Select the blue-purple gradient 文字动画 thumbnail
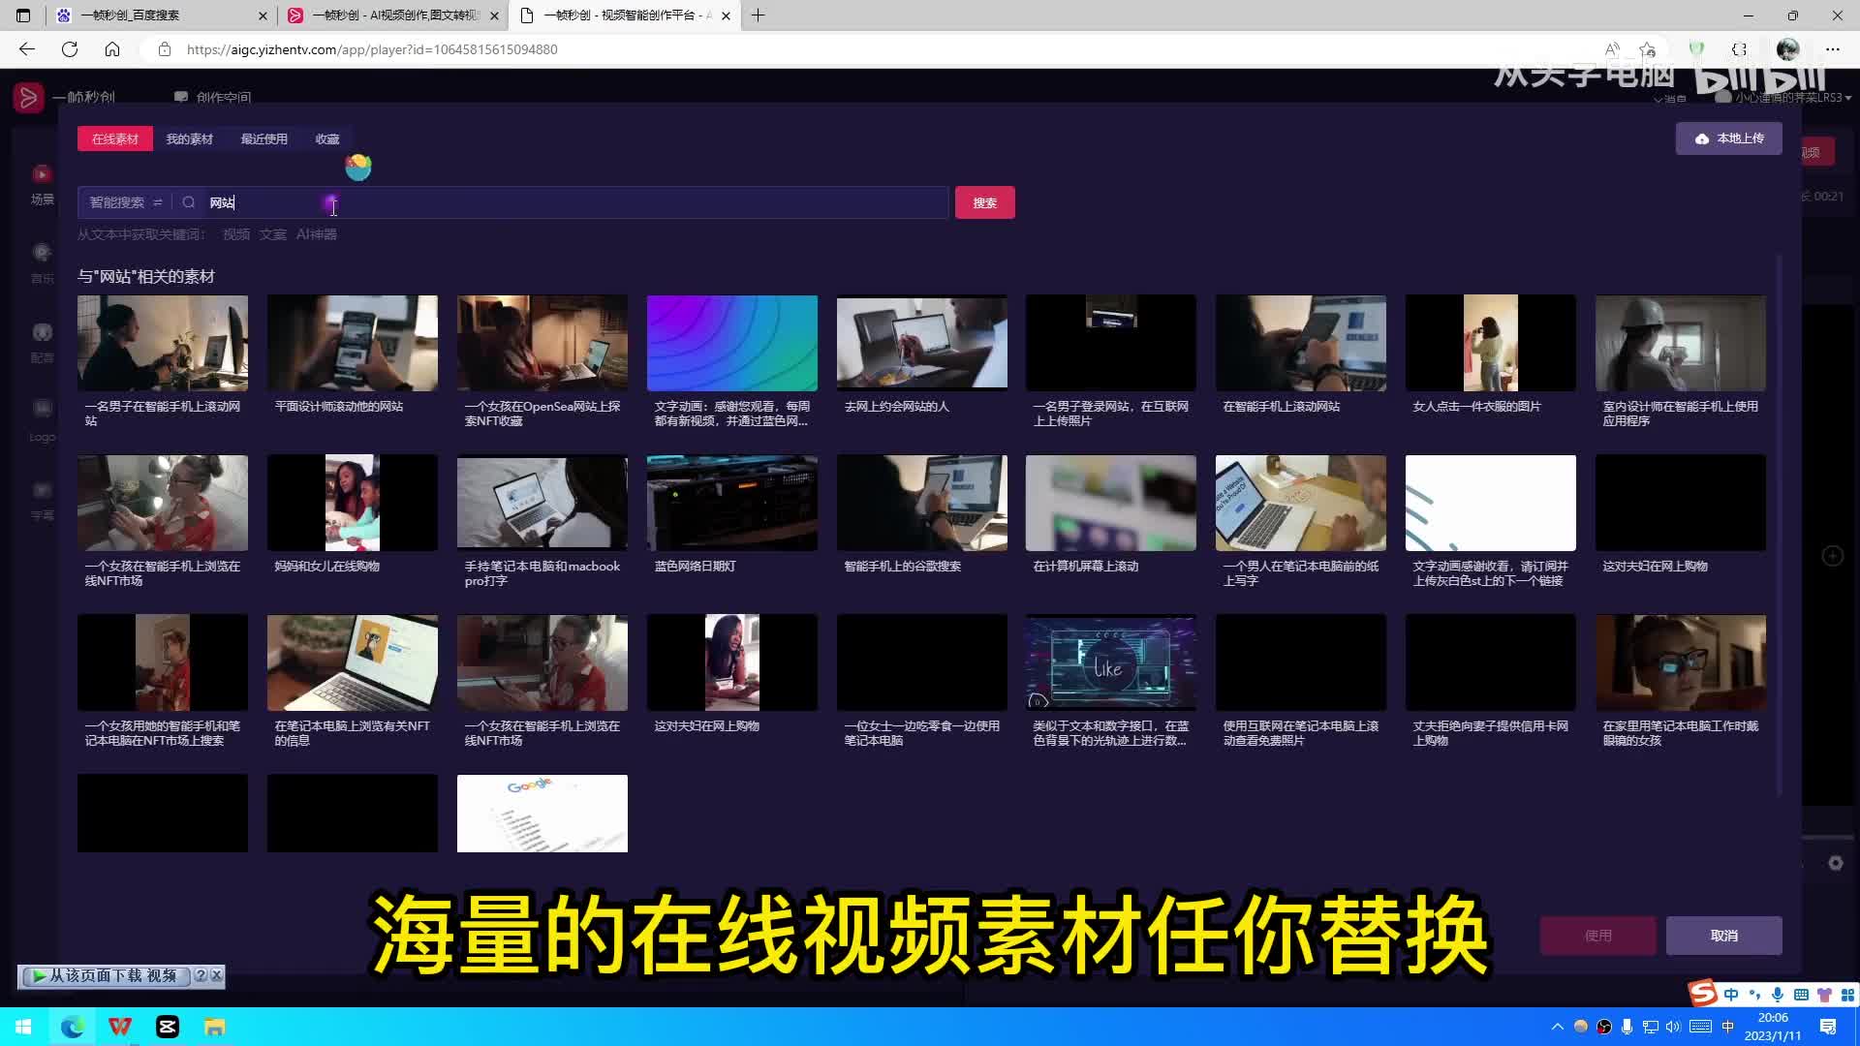This screenshot has height=1046, width=1860. 731,344
